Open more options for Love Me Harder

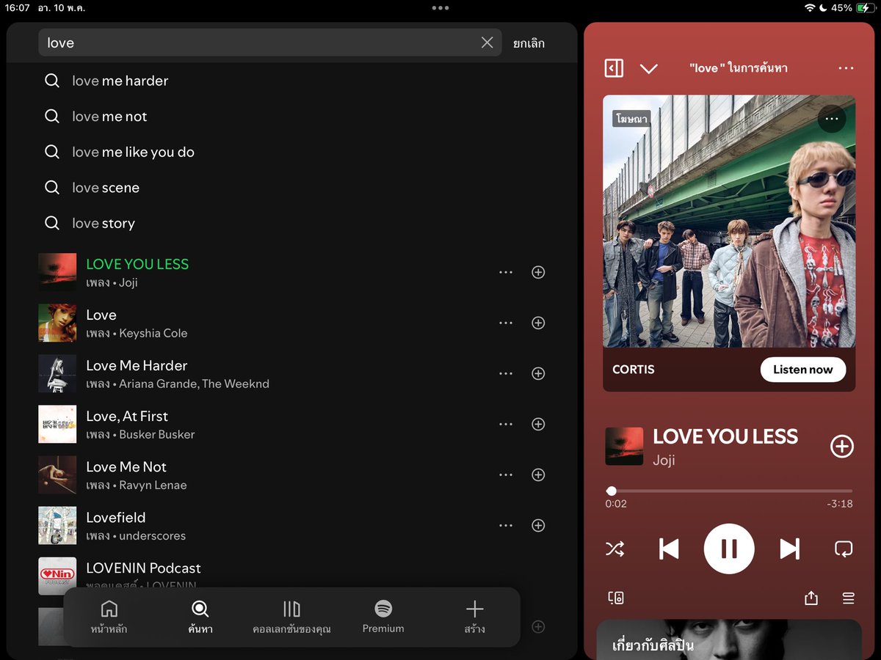(506, 373)
